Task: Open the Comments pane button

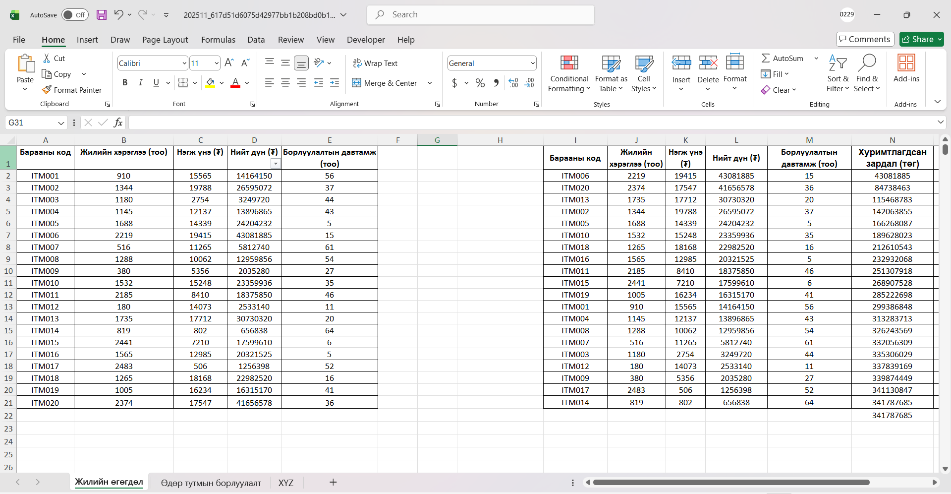Action: [x=865, y=39]
